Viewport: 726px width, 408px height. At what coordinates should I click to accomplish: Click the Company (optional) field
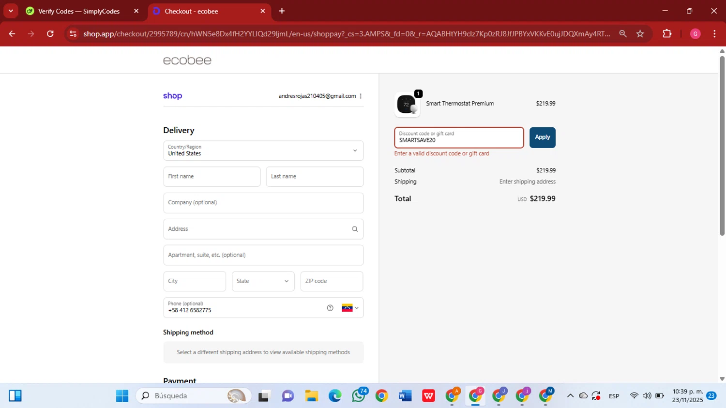pos(263,203)
